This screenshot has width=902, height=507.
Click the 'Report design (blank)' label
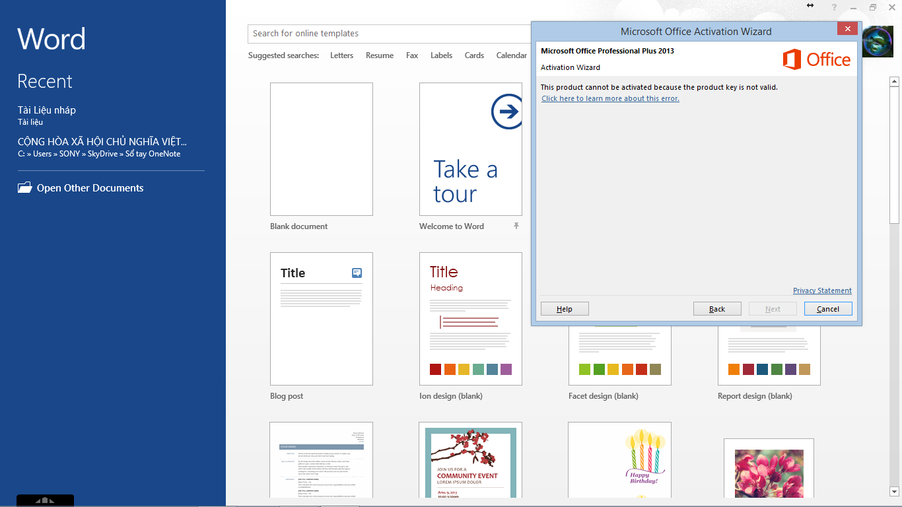point(755,396)
